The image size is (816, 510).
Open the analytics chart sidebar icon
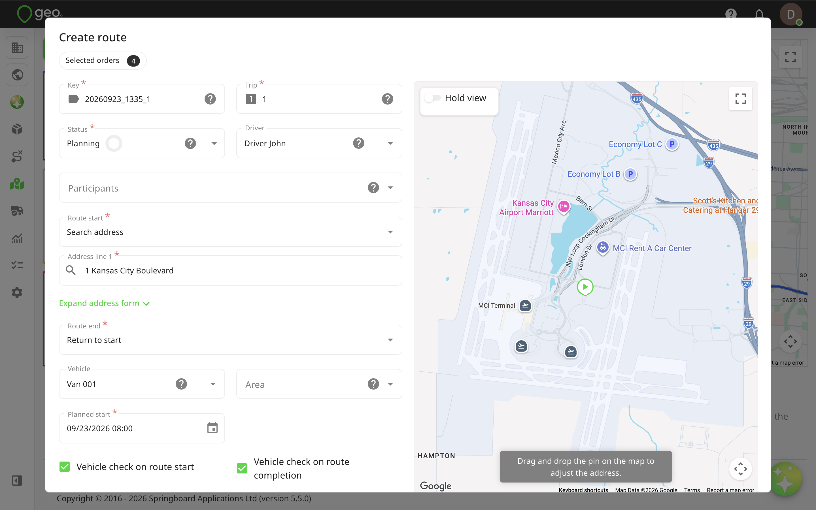coord(17,238)
